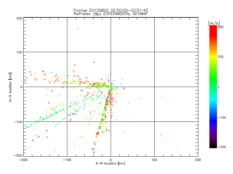Click the title 'Tromsø 20120802 02:50:00-02:51:43'
Screen dimensions: 233x174
coord(110,10)
